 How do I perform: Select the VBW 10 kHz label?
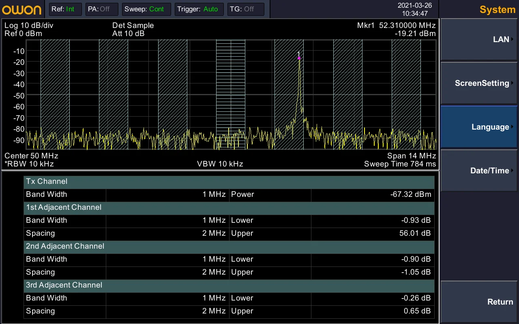click(x=220, y=164)
